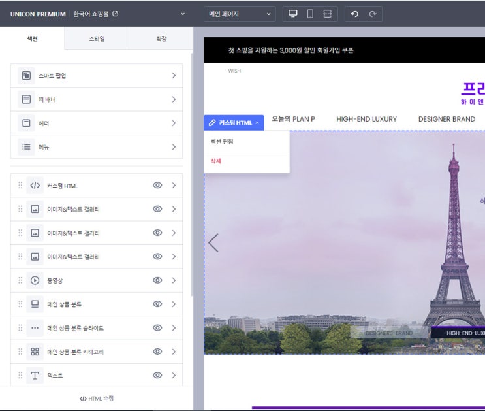Screen dimensions: 485x411
Task: Click the DESIGNERS-BRAND banner tab button
Action: click(x=389, y=333)
